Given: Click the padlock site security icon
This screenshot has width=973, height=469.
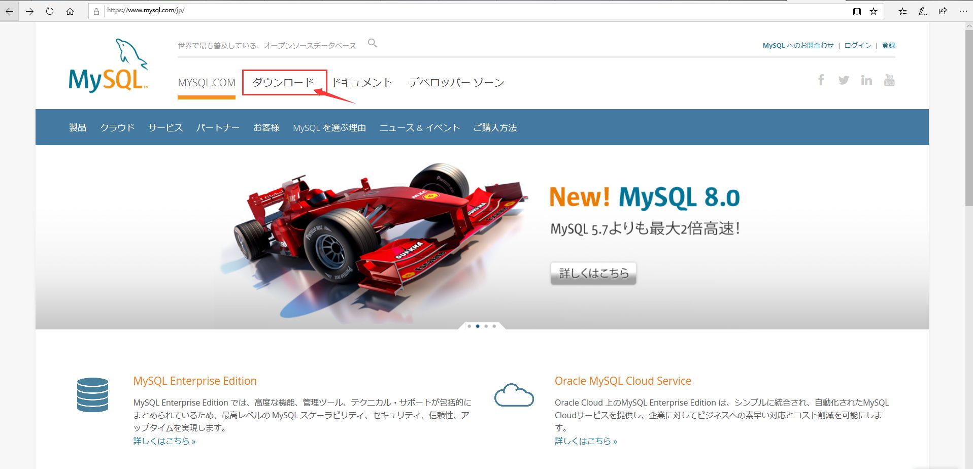Looking at the screenshot, I should pyautogui.click(x=96, y=11).
